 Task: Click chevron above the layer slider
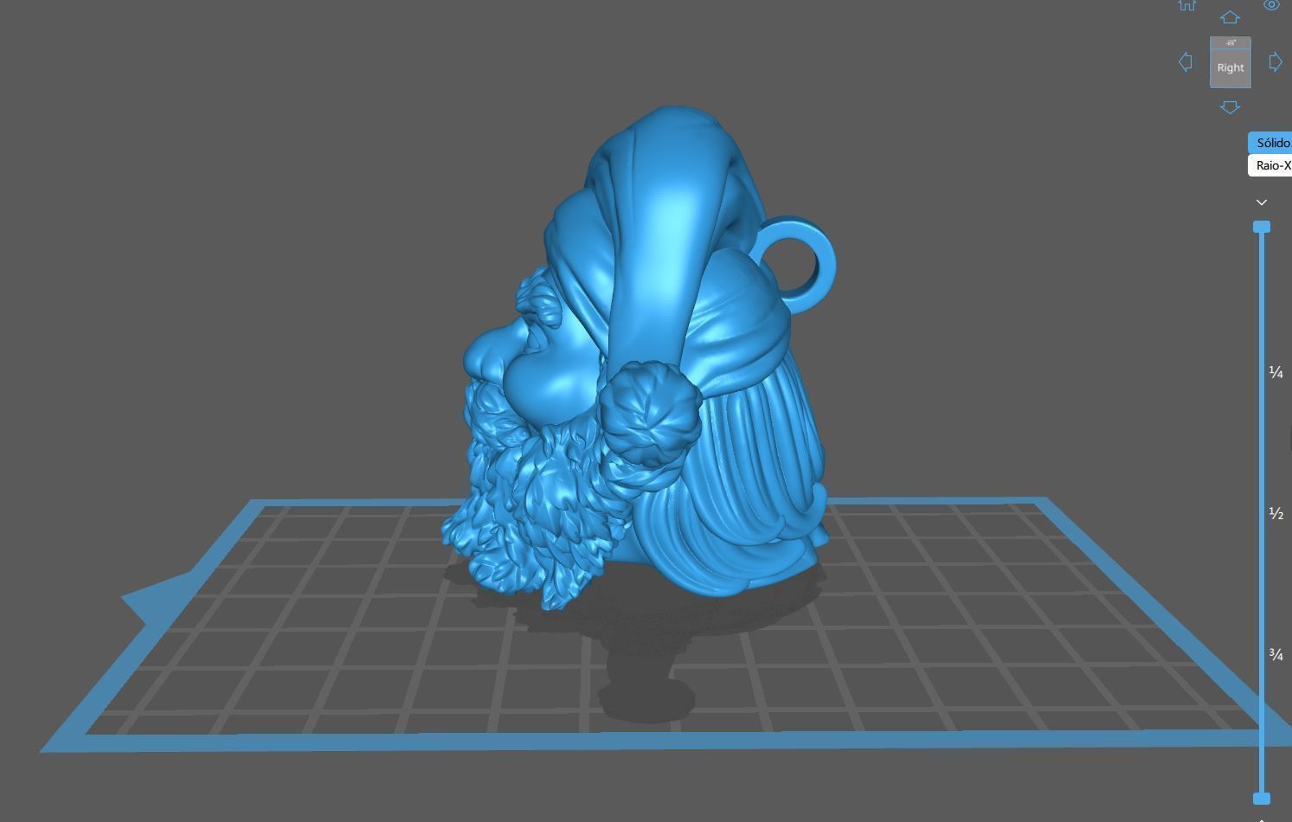click(1262, 202)
